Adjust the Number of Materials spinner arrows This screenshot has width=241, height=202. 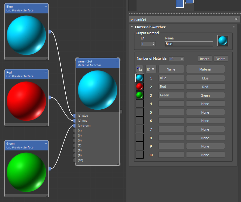point(182,59)
